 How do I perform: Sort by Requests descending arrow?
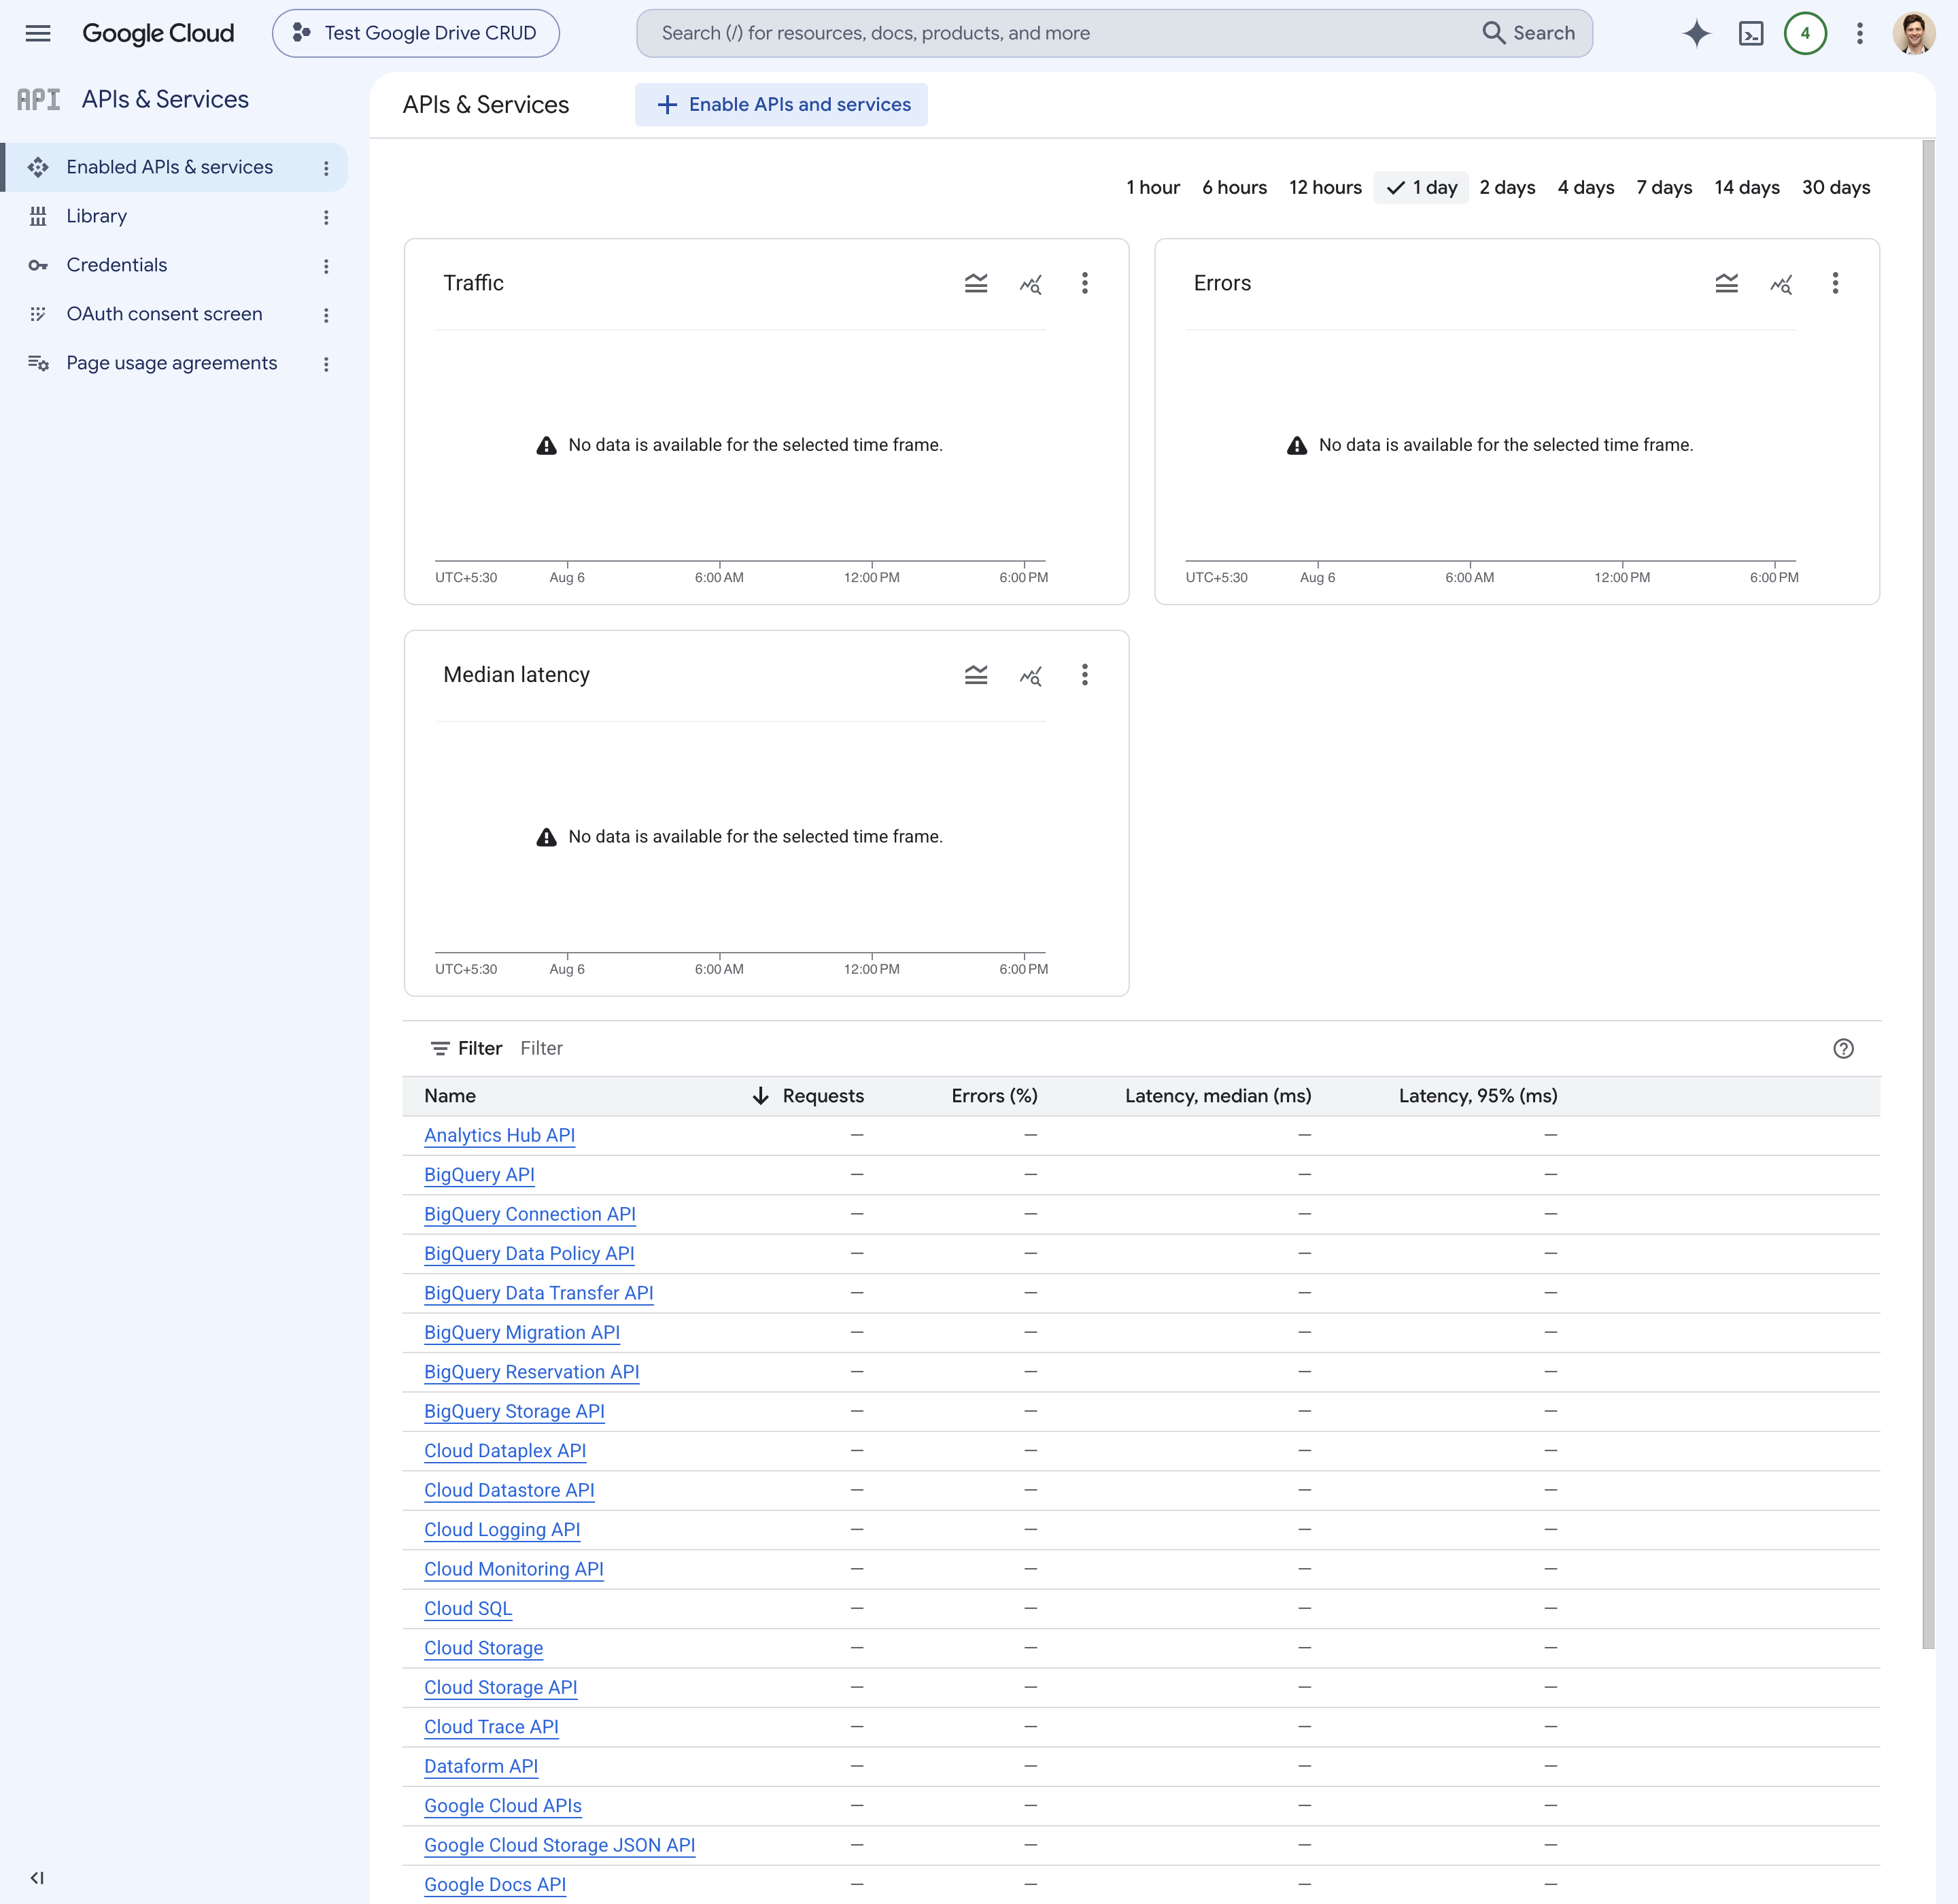point(760,1096)
